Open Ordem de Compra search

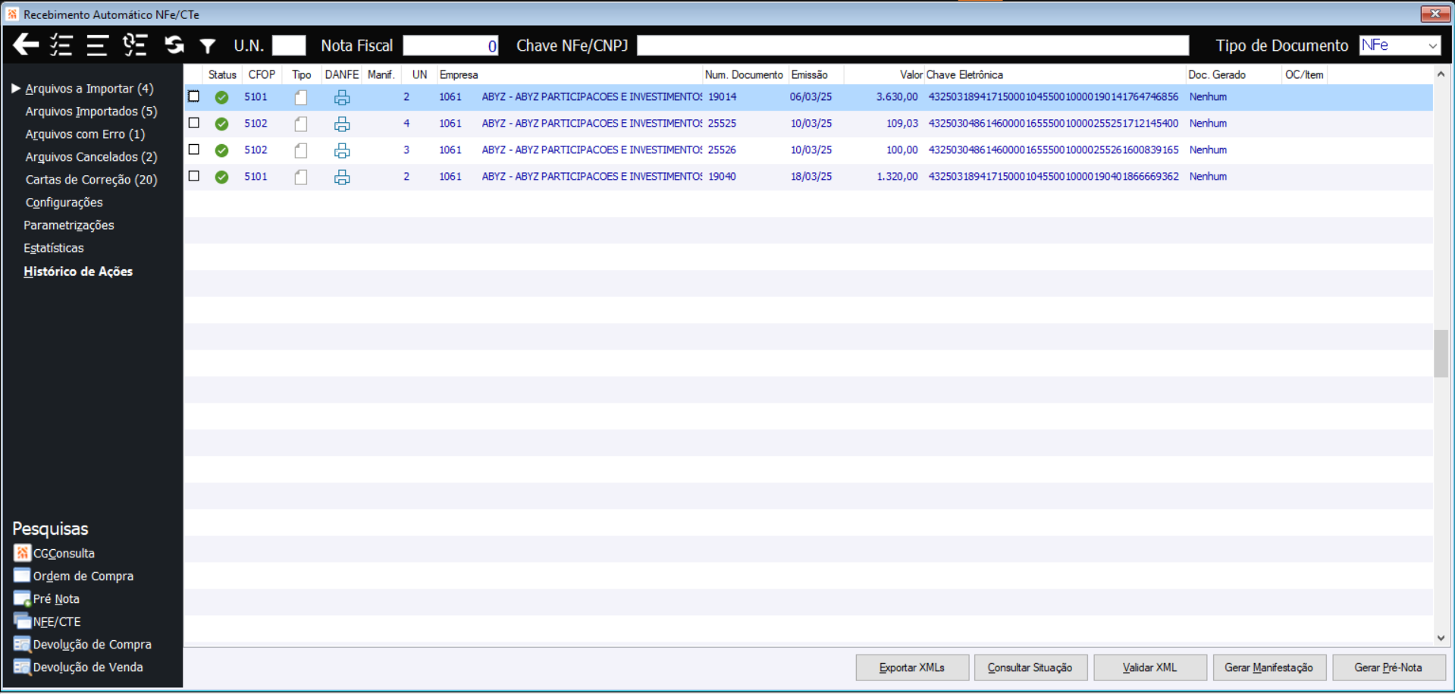coord(74,576)
